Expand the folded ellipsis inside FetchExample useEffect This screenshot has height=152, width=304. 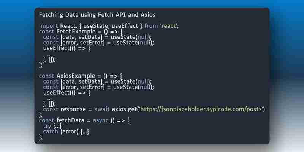(x=49, y=55)
